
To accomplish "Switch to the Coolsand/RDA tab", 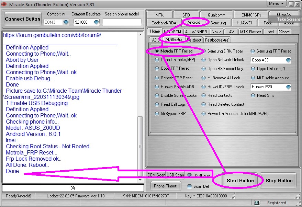I will 164,23.
